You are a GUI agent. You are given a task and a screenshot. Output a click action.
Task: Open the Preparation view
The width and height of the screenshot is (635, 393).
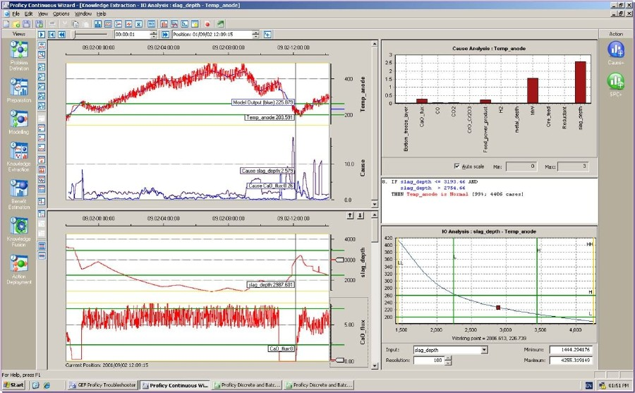tap(19, 85)
